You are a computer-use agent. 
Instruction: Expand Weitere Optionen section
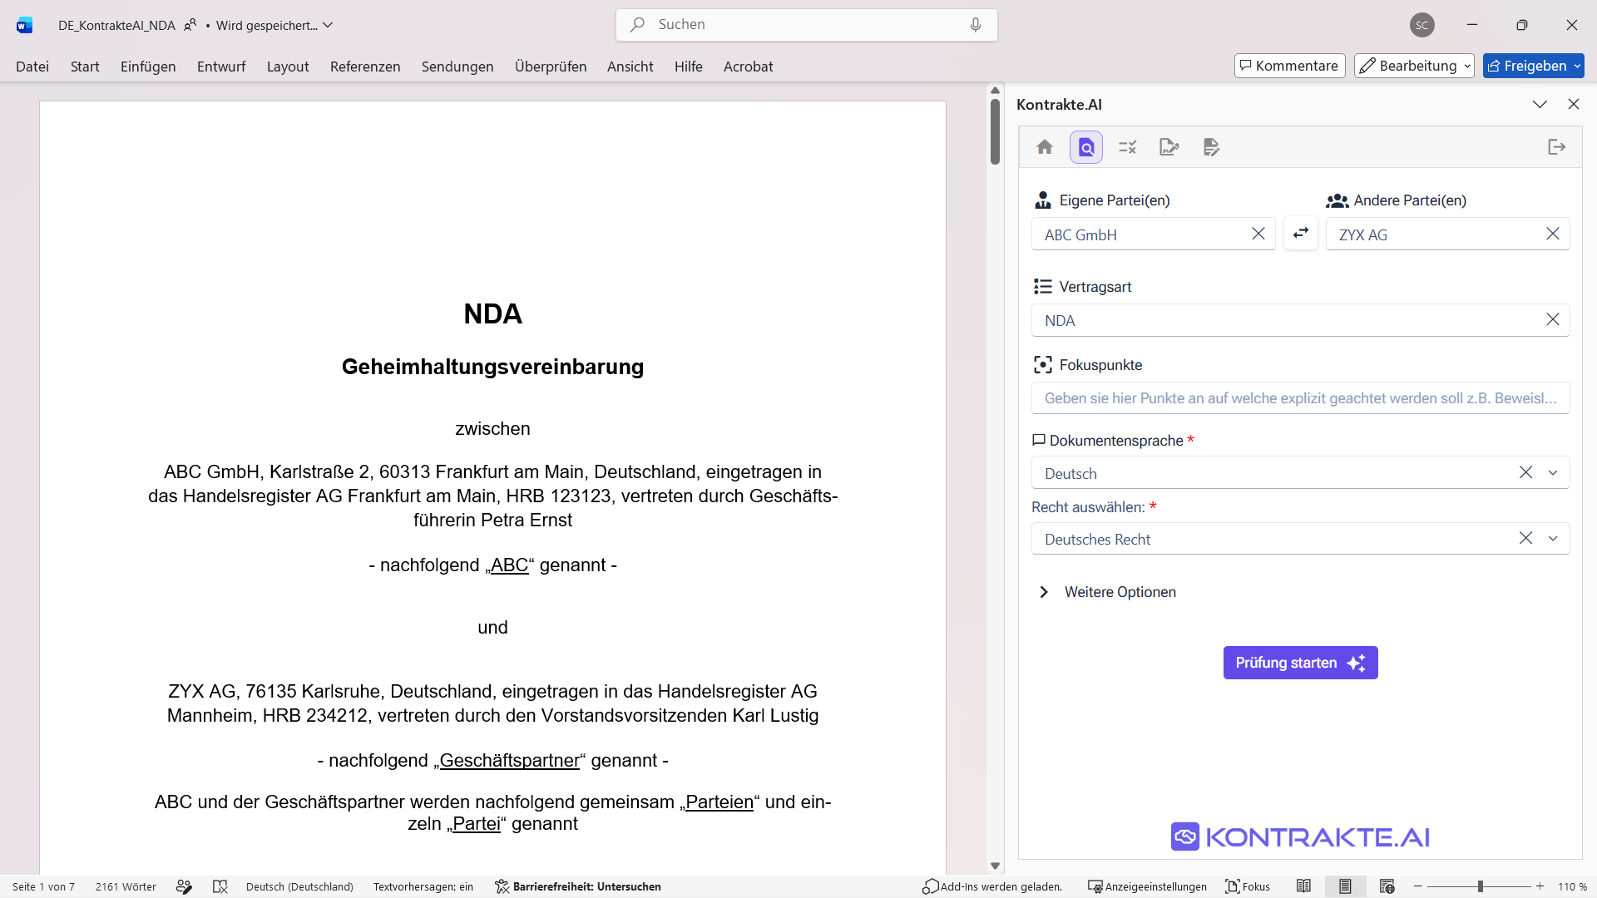tap(1107, 592)
